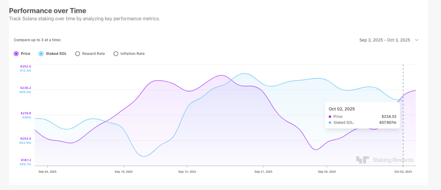Click the Sep 26, 2025 axis label
This screenshot has width=441, height=190.
pyautogui.click(x=326, y=171)
